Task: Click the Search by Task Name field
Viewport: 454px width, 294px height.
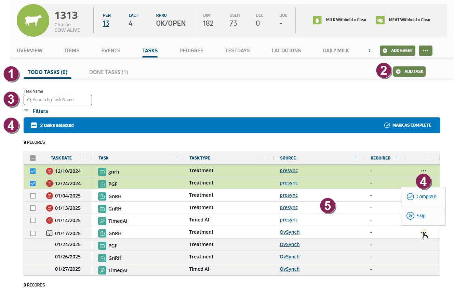Action: (x=58, y=100)
